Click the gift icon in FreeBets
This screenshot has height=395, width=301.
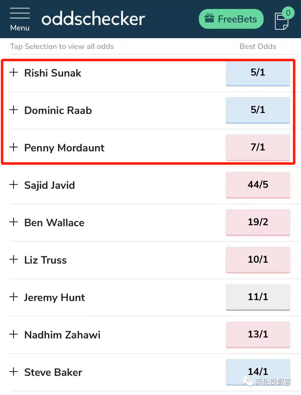[209, 18]
